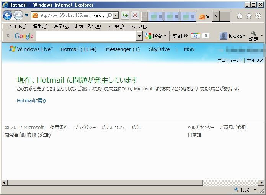The image size is (266, 195).
Task: Click the zoom magnifier 100% button
Action: pos(242,190)
